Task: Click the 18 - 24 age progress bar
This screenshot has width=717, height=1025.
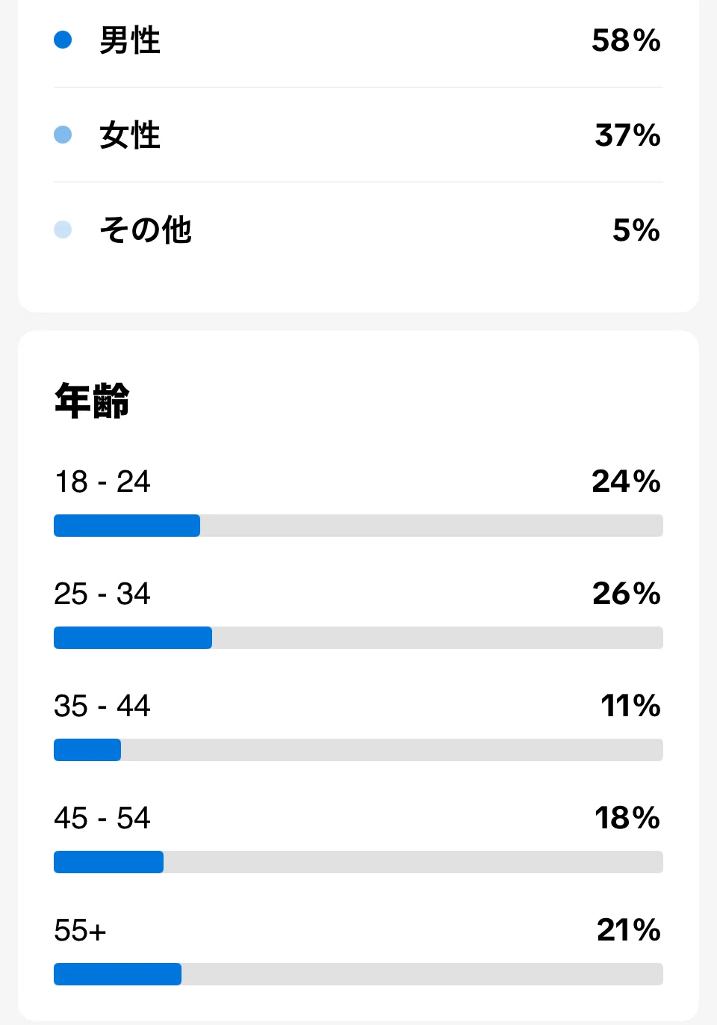Action: point(358,526)
